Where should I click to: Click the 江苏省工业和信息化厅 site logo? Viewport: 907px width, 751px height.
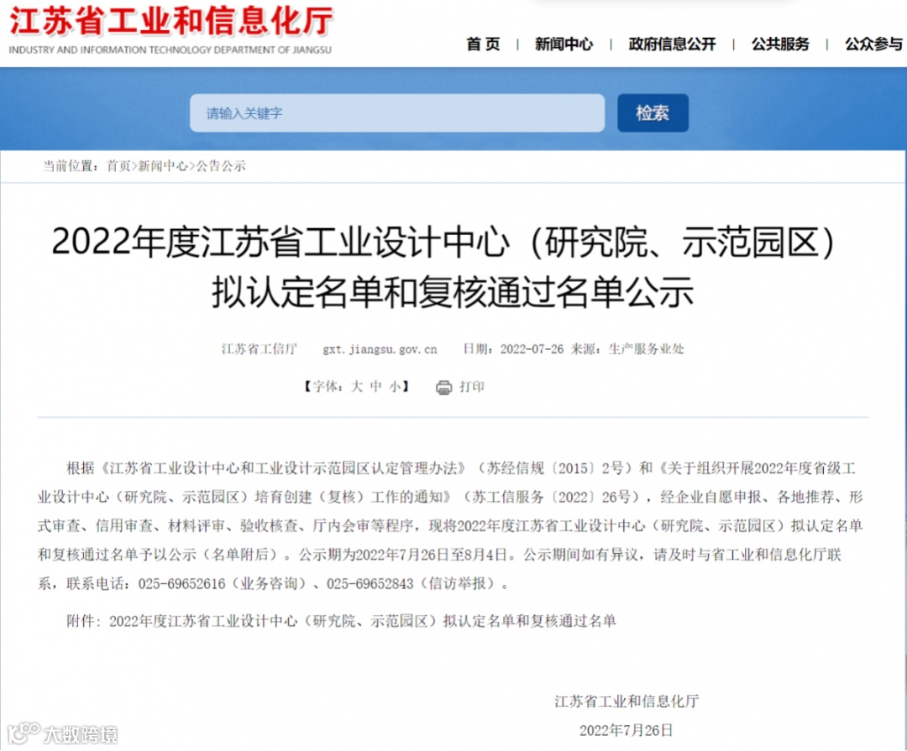tap(170, 30)
